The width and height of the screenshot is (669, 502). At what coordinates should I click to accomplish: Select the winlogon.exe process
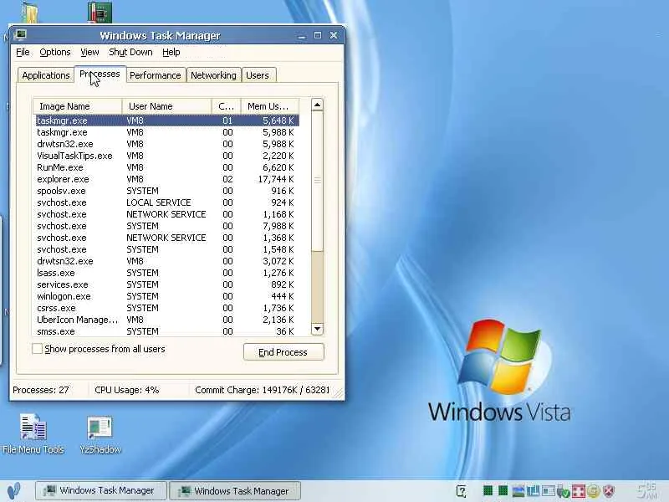point(166,296)
